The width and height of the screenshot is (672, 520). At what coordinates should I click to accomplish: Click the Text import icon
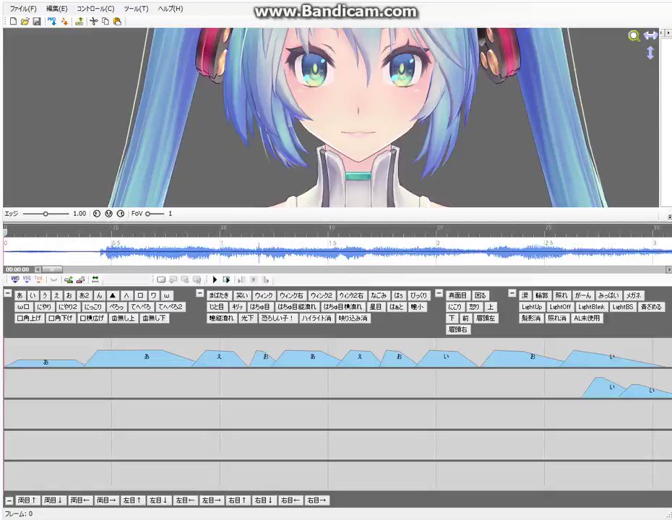38,279
